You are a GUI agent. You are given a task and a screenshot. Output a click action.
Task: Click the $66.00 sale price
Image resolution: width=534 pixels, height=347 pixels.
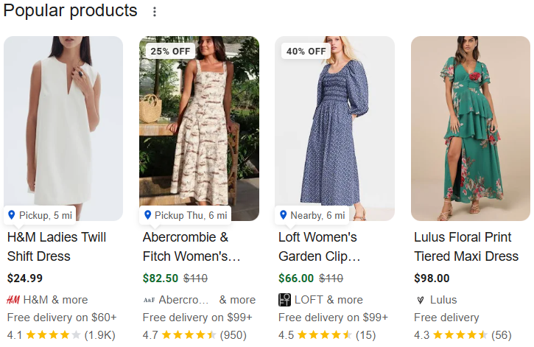coord(296,278)
